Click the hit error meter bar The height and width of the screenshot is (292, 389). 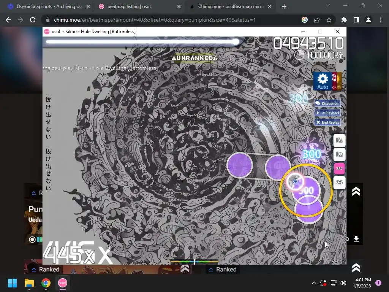194,262
